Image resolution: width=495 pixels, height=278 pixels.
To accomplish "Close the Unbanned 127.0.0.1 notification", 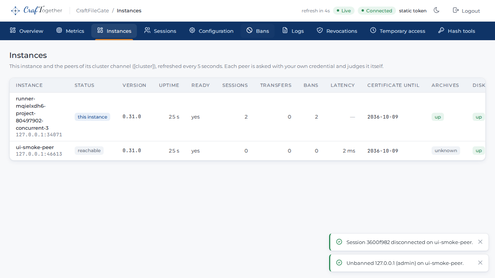I will point(480,263).
